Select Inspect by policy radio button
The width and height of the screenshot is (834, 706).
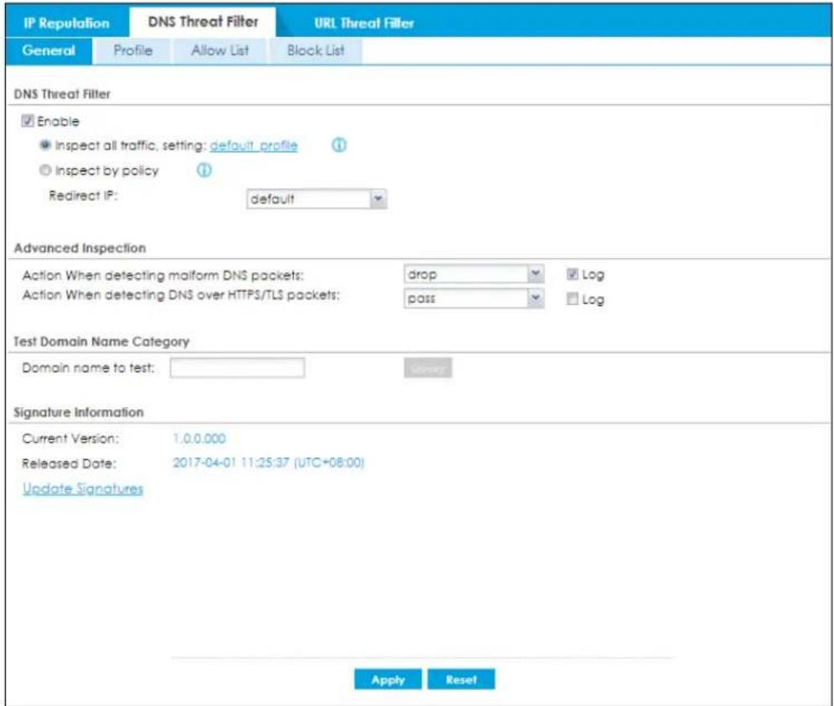(45, 170)
